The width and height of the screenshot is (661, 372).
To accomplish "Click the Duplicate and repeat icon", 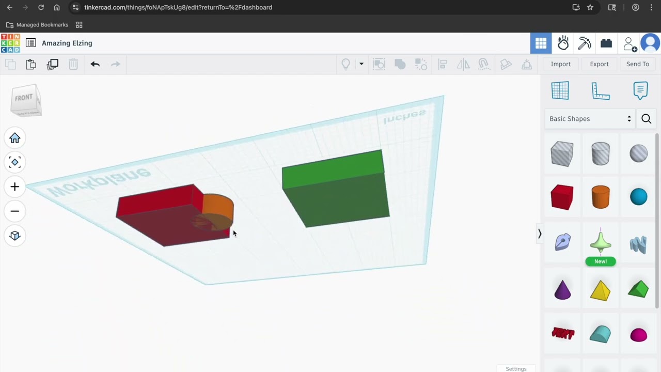I will click(52, 64).
